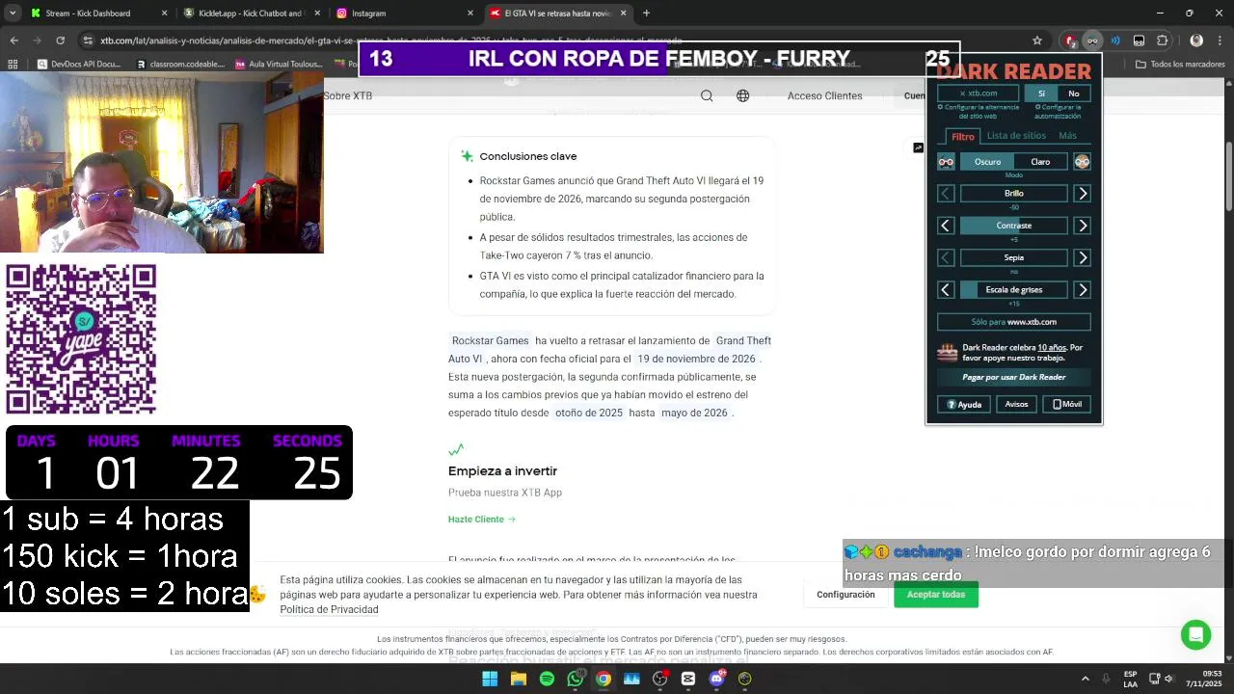
Task: Click the XTB live chat bubble icon
Action: coord(1195,634)
